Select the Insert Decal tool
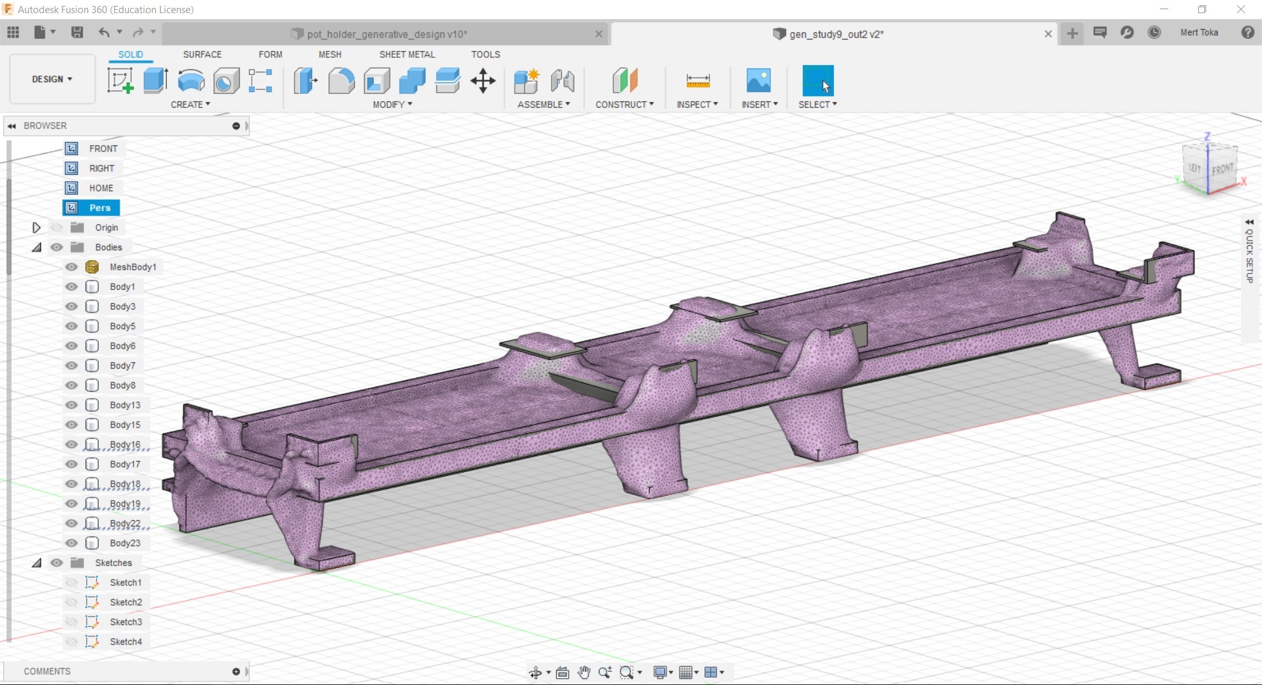1262x685 pixels. [x=759, y=81]
